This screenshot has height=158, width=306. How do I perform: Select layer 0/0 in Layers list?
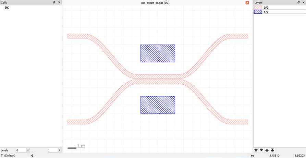266,7
